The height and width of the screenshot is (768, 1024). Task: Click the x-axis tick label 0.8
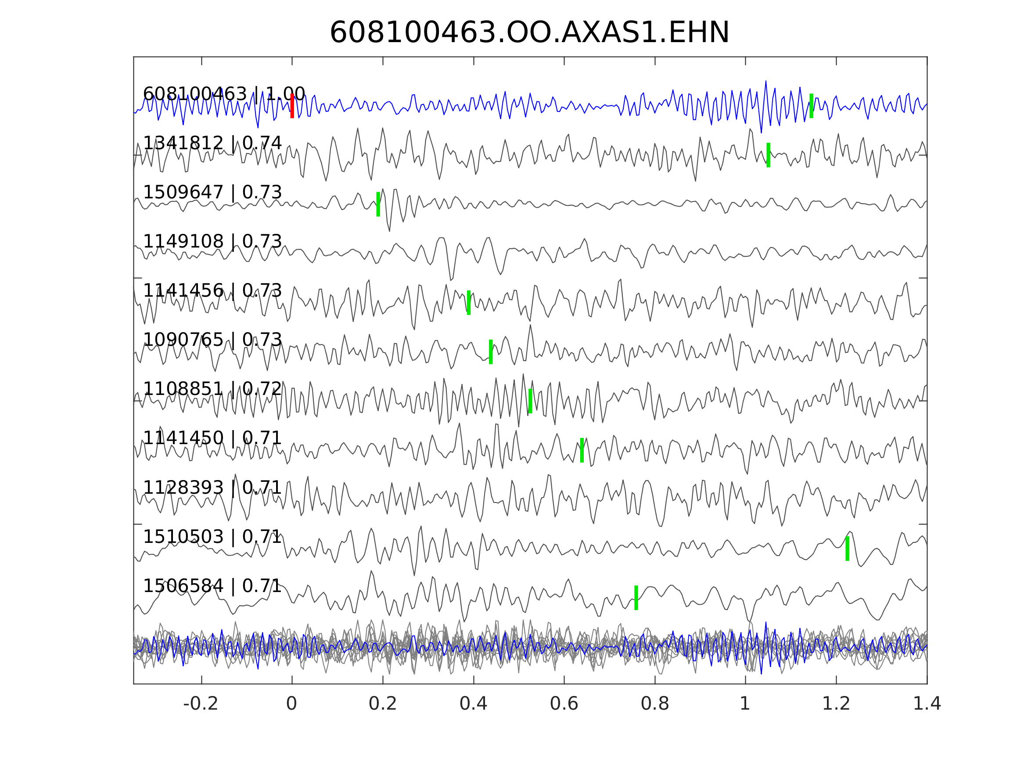click(654, 704)
